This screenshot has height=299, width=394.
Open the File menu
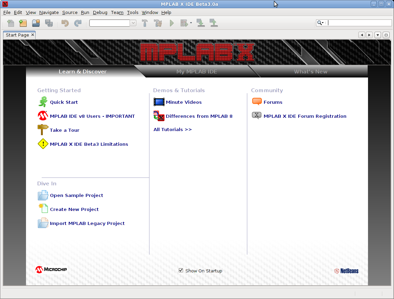pos(7,12)
